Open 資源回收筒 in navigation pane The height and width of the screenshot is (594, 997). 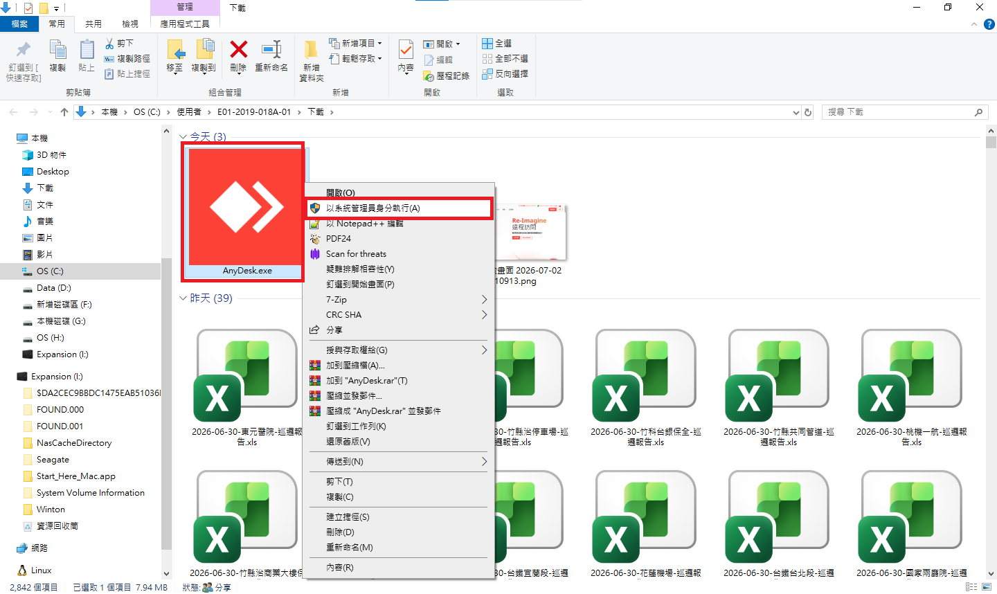click(57, 525)
